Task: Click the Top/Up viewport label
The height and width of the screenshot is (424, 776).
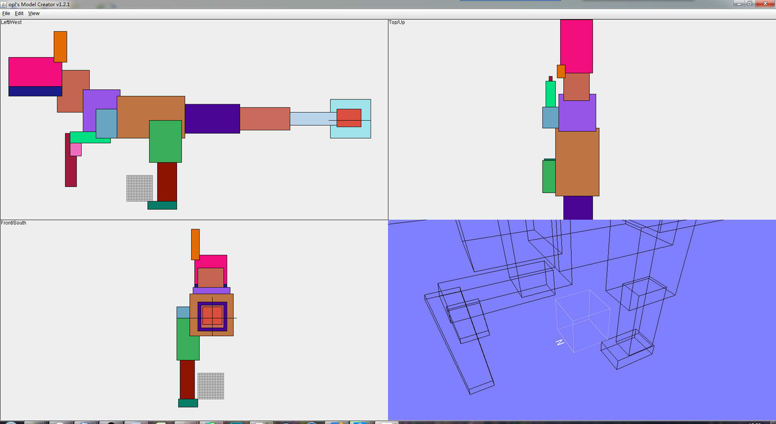Action: [398, 22]
